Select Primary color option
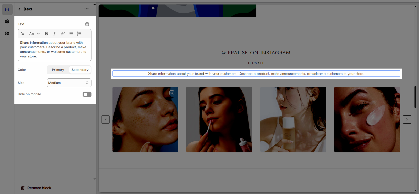419x194 pixels. [58, 70]
